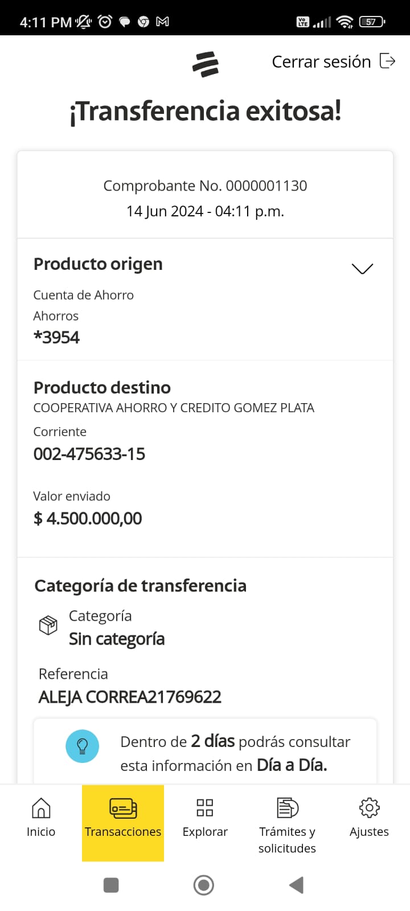Viewport: 410px width, 911px height.
Task: Tap Android back triangle button
Action: 296,885
